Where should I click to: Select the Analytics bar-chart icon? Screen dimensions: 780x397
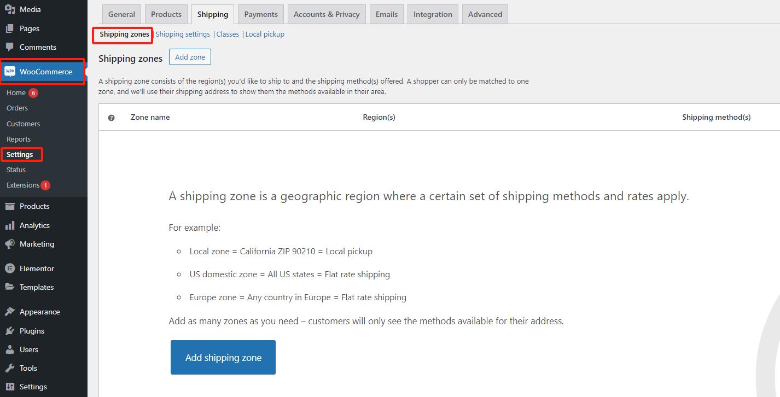pos(9,225)
